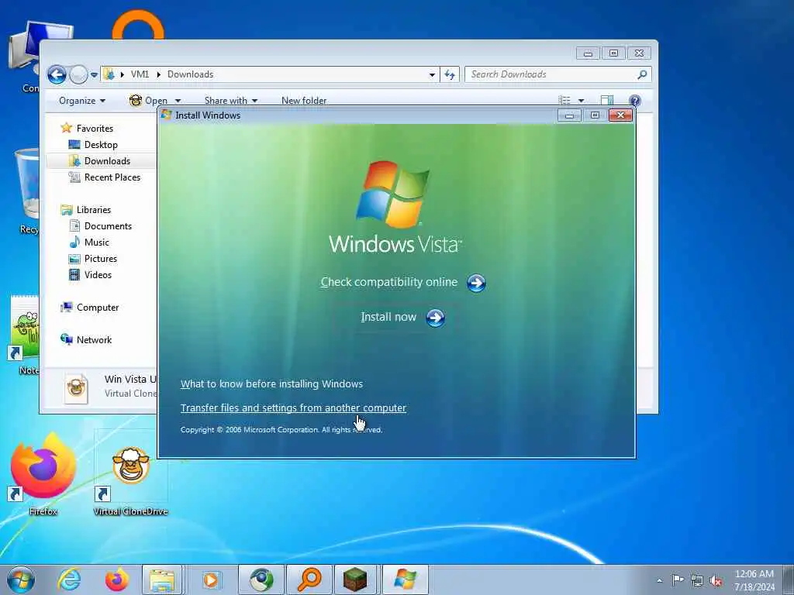Open Firefox from the taskbar
This screenshot has width=794, height=595.
pos(116,580)
